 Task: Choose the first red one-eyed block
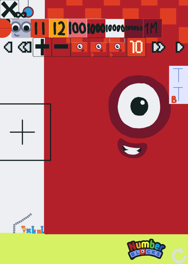coord(80,47)
